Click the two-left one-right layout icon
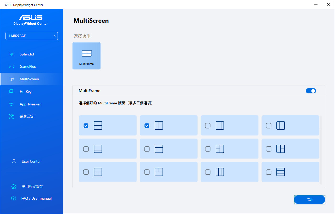This screenshot has height=214, width=335. pyautogui.click(x=220, y=149)
